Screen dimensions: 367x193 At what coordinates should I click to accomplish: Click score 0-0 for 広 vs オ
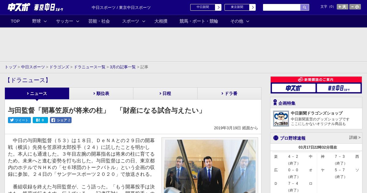pos(293,170)
